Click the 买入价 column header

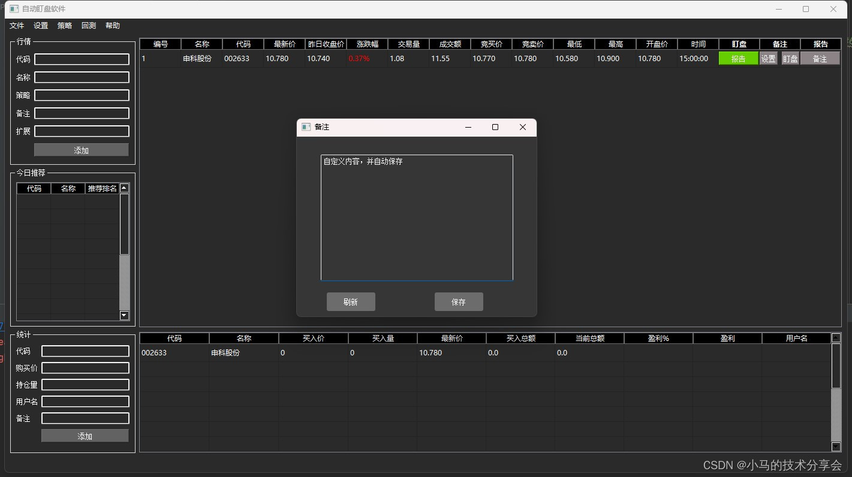[314, 339]
